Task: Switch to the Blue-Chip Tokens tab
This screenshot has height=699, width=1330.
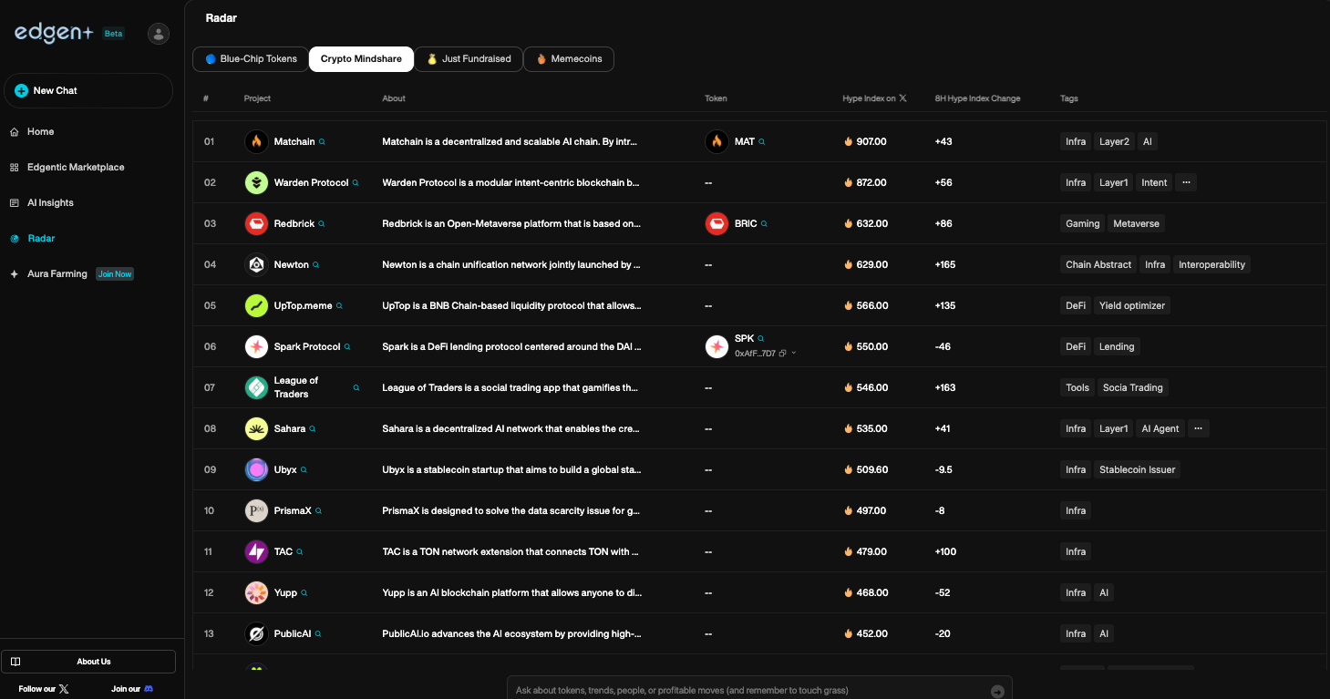Action: tap(251, 59)
